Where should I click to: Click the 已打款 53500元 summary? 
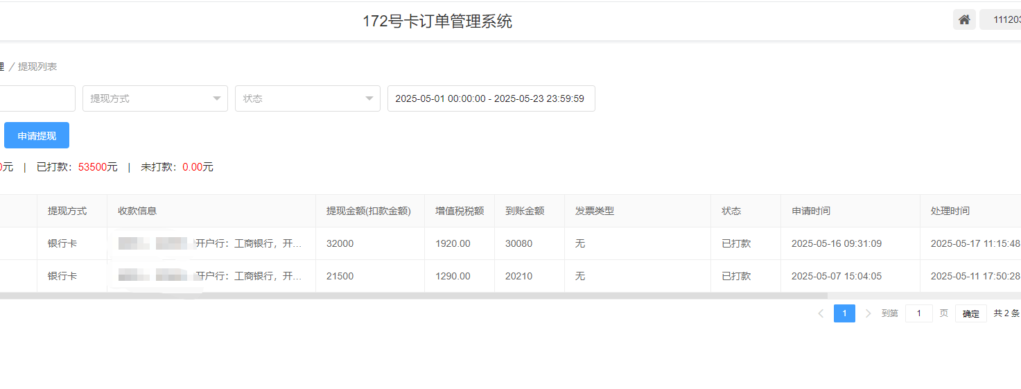pos(77,167)
